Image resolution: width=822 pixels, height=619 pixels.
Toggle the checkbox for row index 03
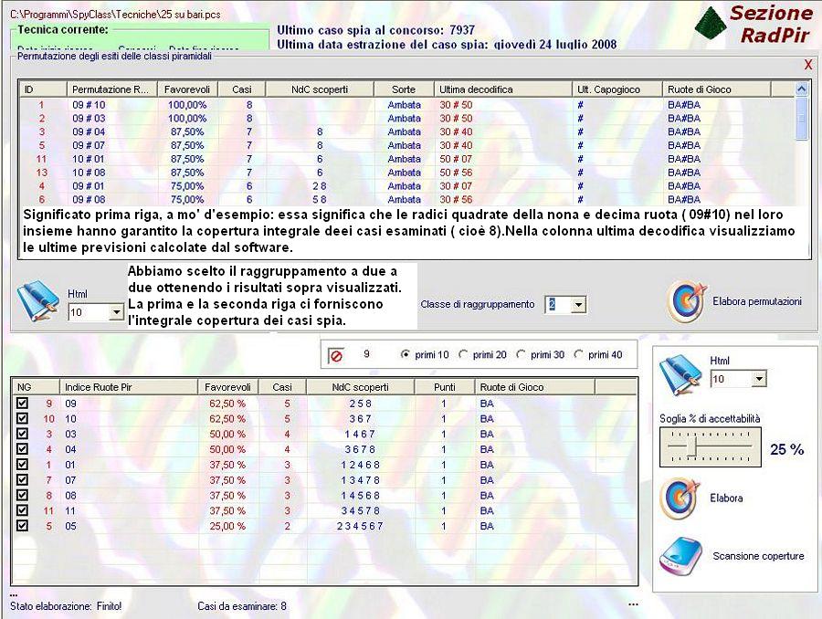click(x=22, y=434)
